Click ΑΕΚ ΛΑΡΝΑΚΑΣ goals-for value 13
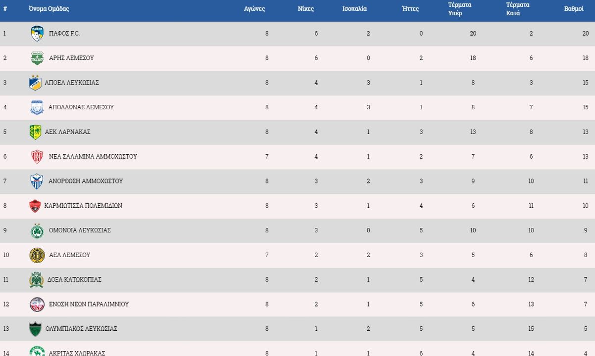The width and height of the screenshot is (595, 356). point(473,132)
